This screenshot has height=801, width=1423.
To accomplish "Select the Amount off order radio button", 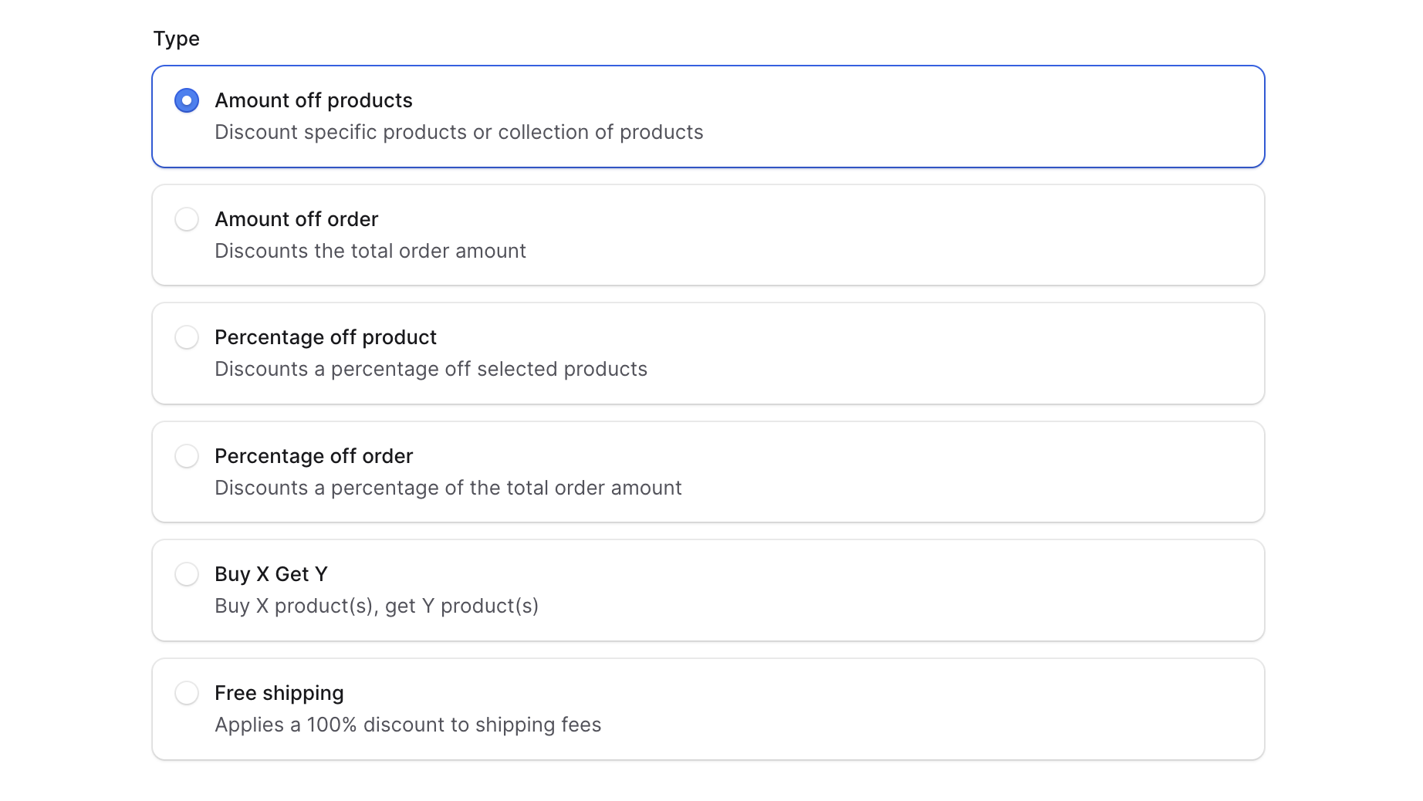I will click(186, 219).
